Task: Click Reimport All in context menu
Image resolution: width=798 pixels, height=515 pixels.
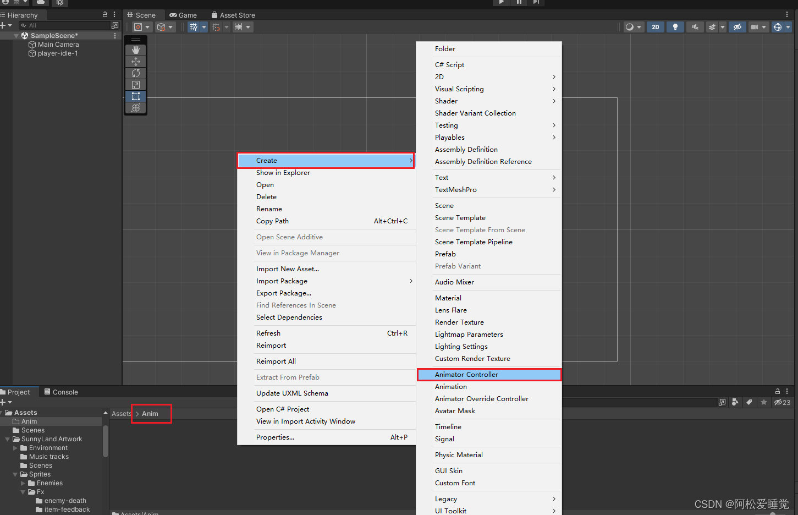Action: 326,361
